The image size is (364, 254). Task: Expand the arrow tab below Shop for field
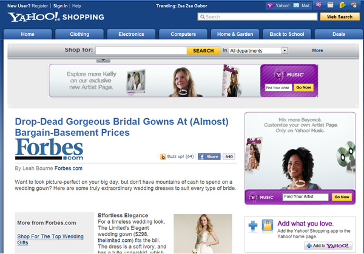[x=103, y=60]
